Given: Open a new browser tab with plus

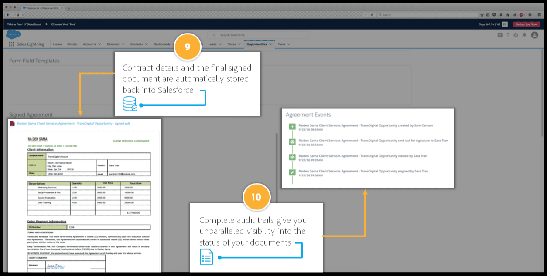Looking at the screenshot, I should (69, 8).
